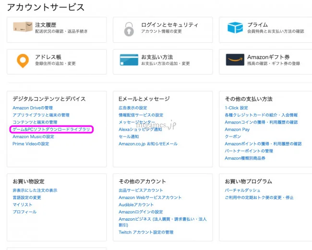
Task: Open アプリライブラリと端末の管理 link
Action: 41,115
